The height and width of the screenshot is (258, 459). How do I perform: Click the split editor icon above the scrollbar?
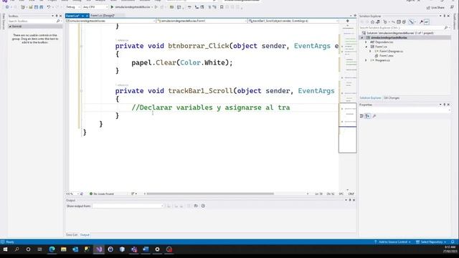[347, 21]
